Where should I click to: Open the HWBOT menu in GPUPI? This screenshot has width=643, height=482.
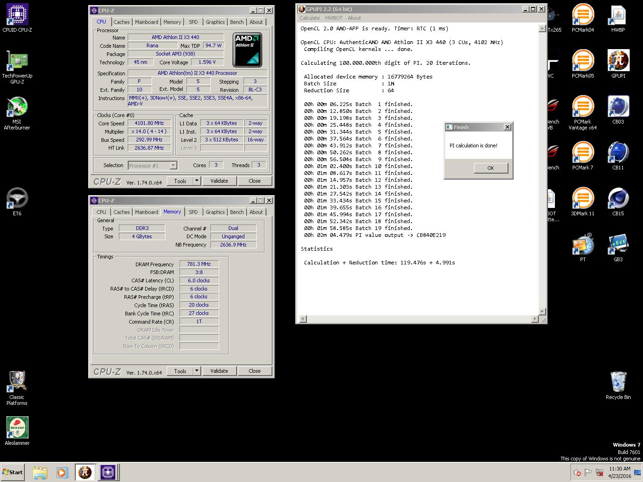point(333,18)
